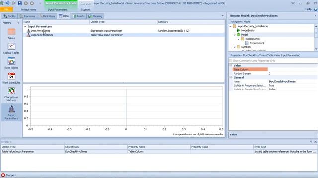Collapse the General property category
Screen dimensions: 318x178
[231, 77]
